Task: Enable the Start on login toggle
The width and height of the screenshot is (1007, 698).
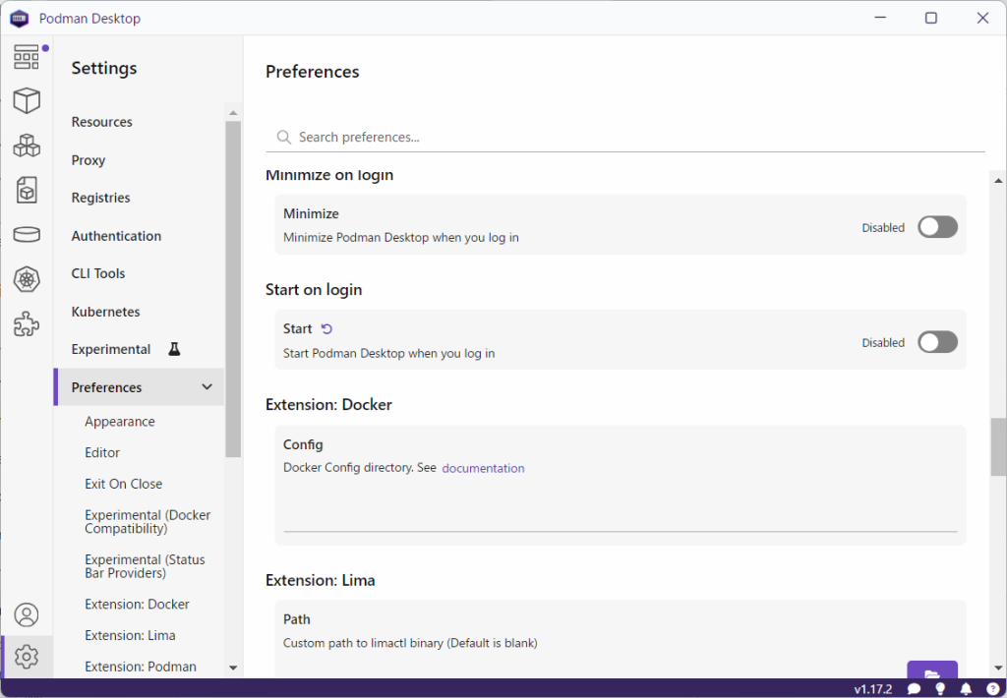Action: 937,342
